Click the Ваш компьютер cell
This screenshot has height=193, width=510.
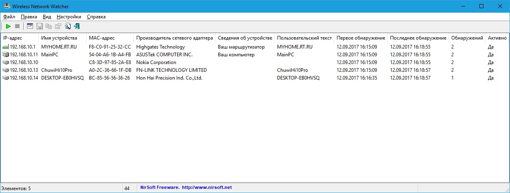tap(236, 55)
